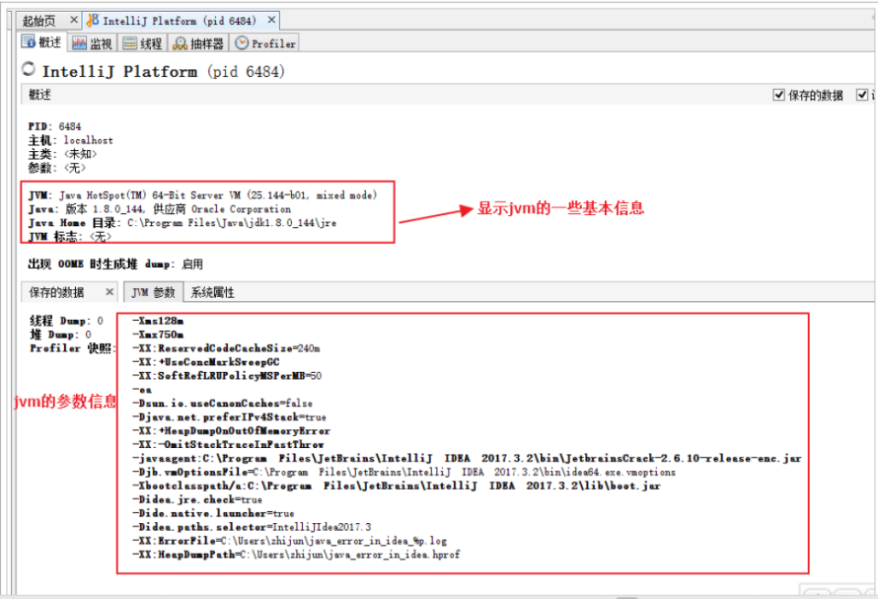The image size is (878, 599).
Task: Click the -Djb.vmOptionsFile argument
Action: (x=403, y=472)
